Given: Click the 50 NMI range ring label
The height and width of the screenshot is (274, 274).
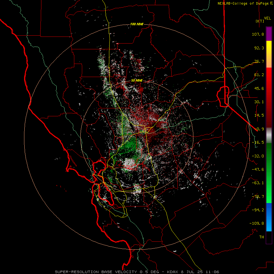Looking at the screenshot, I should 137,80.
